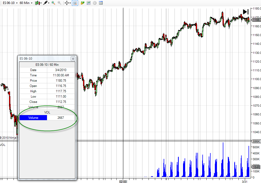Open the chart properties table icon
The height and width of the screenshot is (183, 261).
pyautogui.click(x=101, y=3)
